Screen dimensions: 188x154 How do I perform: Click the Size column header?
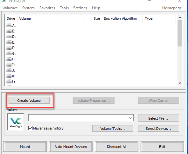(93, 18)
